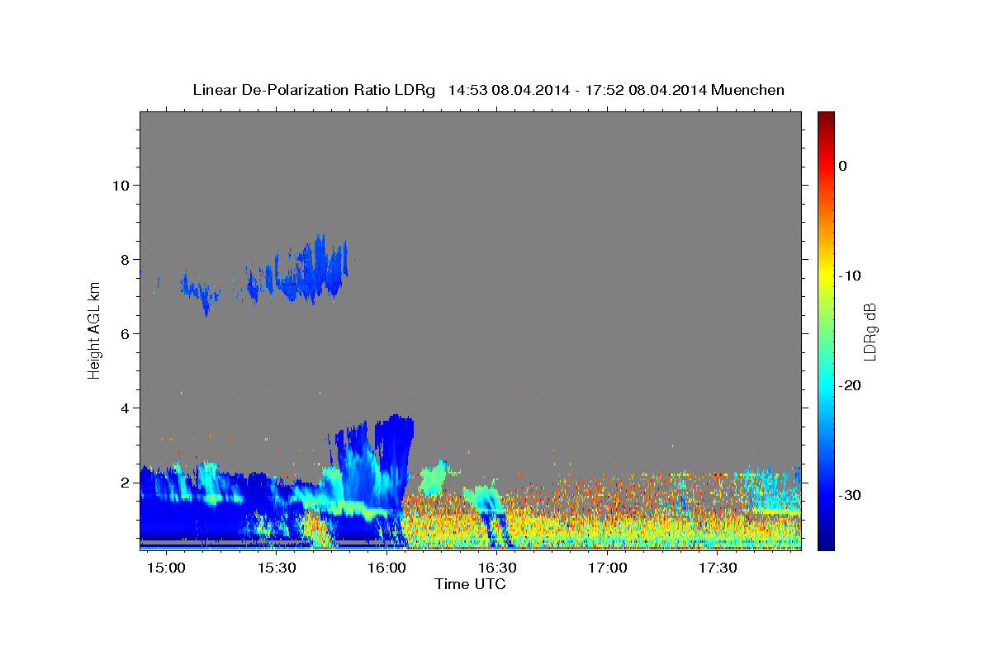Click the 'Muenchen' location text in title
The width and height of the screenshot is (991, 660).
pos(749,90)
